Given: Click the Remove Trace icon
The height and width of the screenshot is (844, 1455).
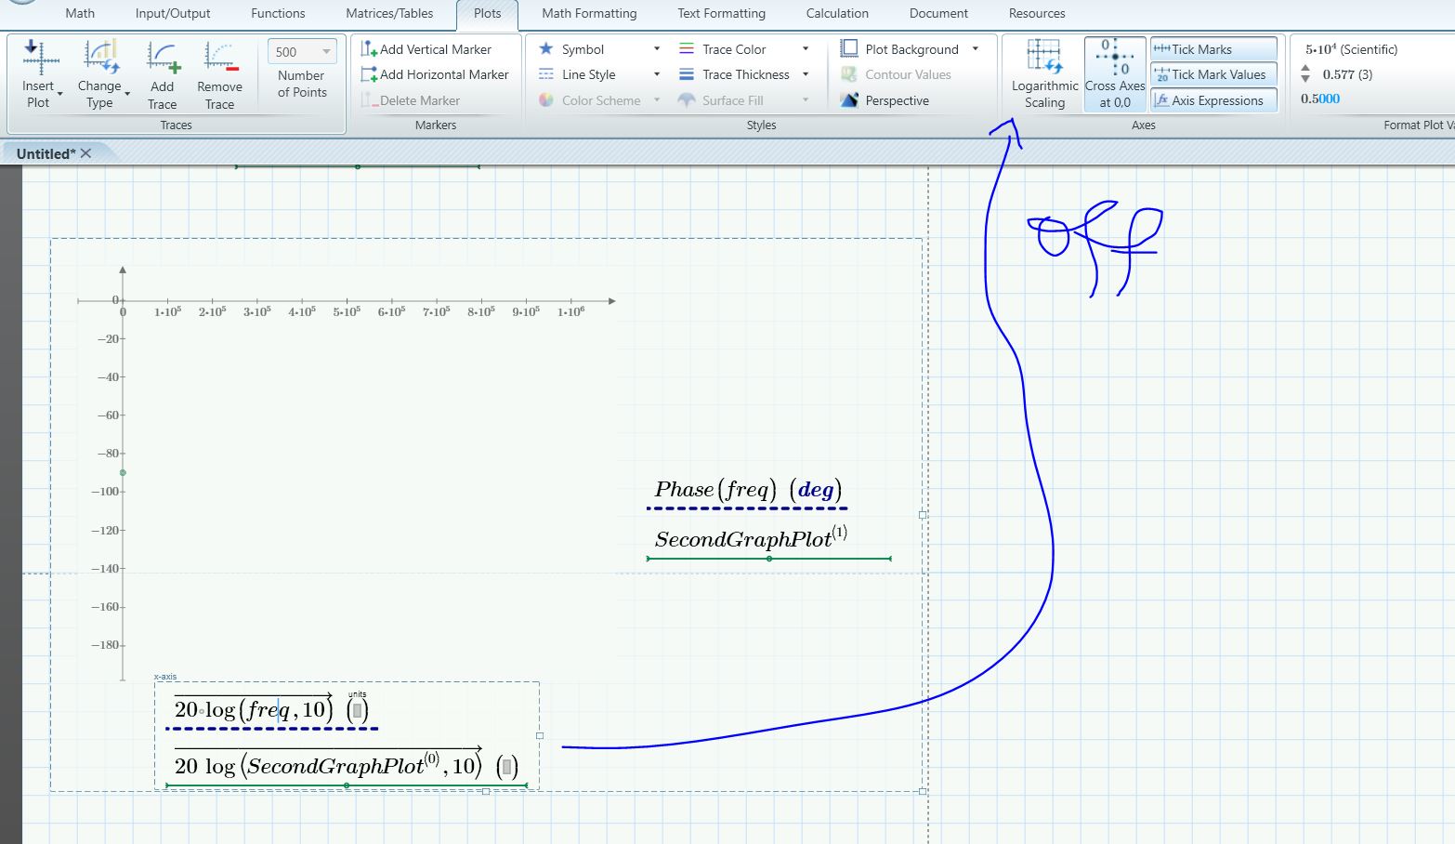Looking at the screenshot, I should point(220,58).
